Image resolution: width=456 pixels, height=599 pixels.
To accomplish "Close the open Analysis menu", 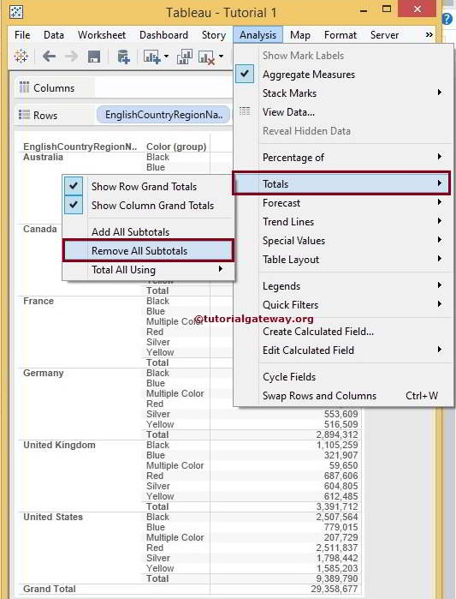I will 258,35.
